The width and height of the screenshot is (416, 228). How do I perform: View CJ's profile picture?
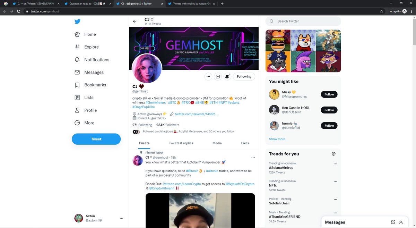pyautogui.click(x=147, y=68)
